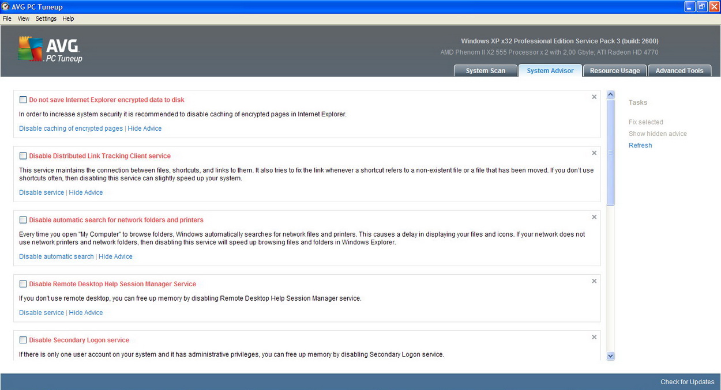Click the advice list scrollbar down arrow

tap(611, 356)
